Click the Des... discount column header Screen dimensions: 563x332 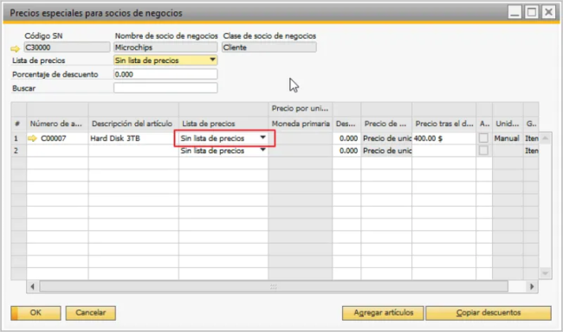pos(346,124)
